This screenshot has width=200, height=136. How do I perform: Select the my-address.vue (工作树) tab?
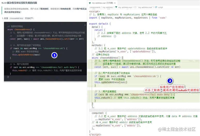coord(102,3)
